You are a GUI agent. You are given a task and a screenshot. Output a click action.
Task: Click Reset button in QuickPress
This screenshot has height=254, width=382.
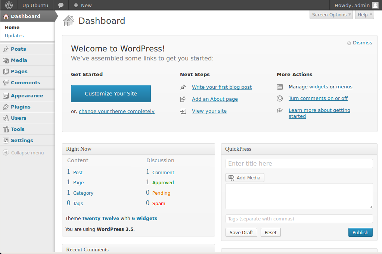[x=271, y=233]
